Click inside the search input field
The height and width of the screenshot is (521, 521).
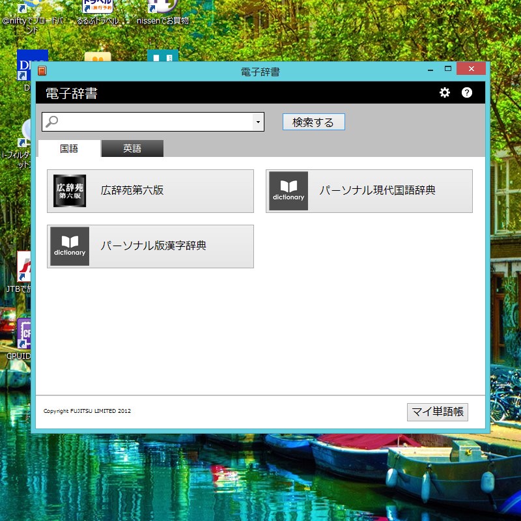click(x=150, y=122)
